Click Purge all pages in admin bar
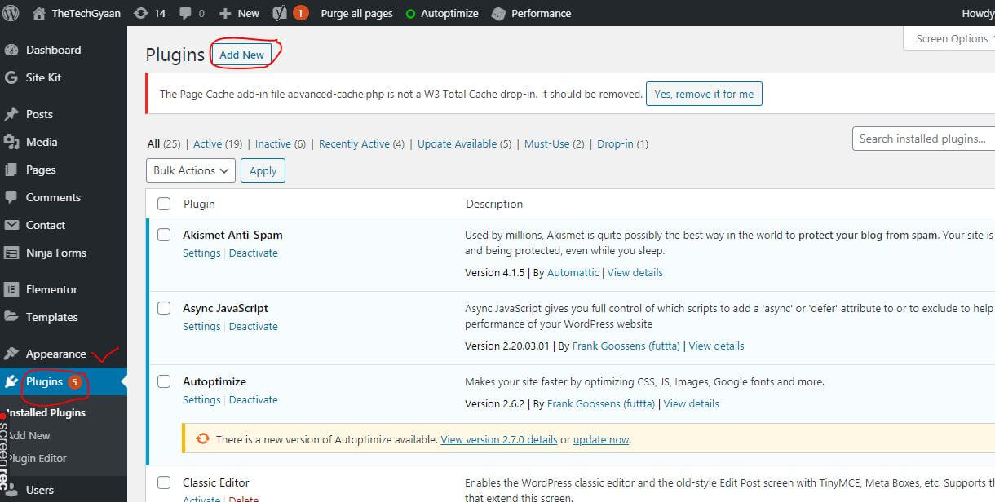Viewport: 995px width, 502px height. pos(356,13)
